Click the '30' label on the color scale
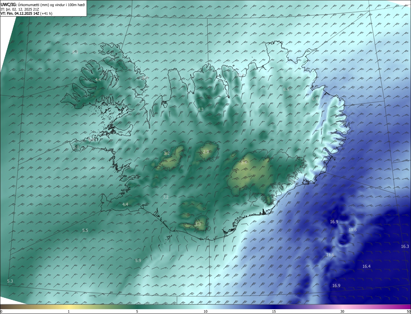Image resolution: width=411 pixels, height=314 pixels. click(342, 311)
